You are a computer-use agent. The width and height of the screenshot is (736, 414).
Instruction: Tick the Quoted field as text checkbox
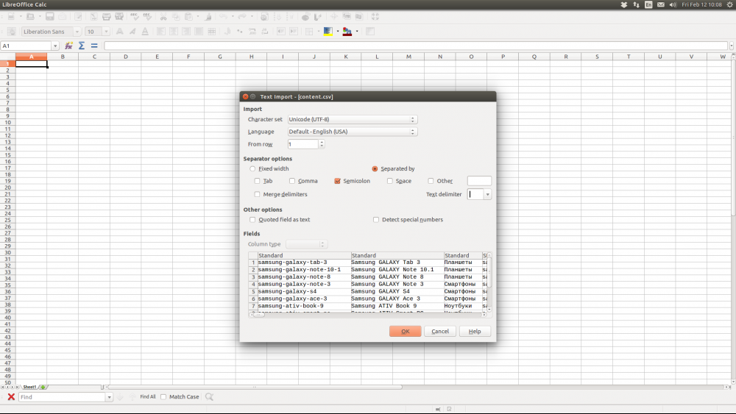[253, 219]
